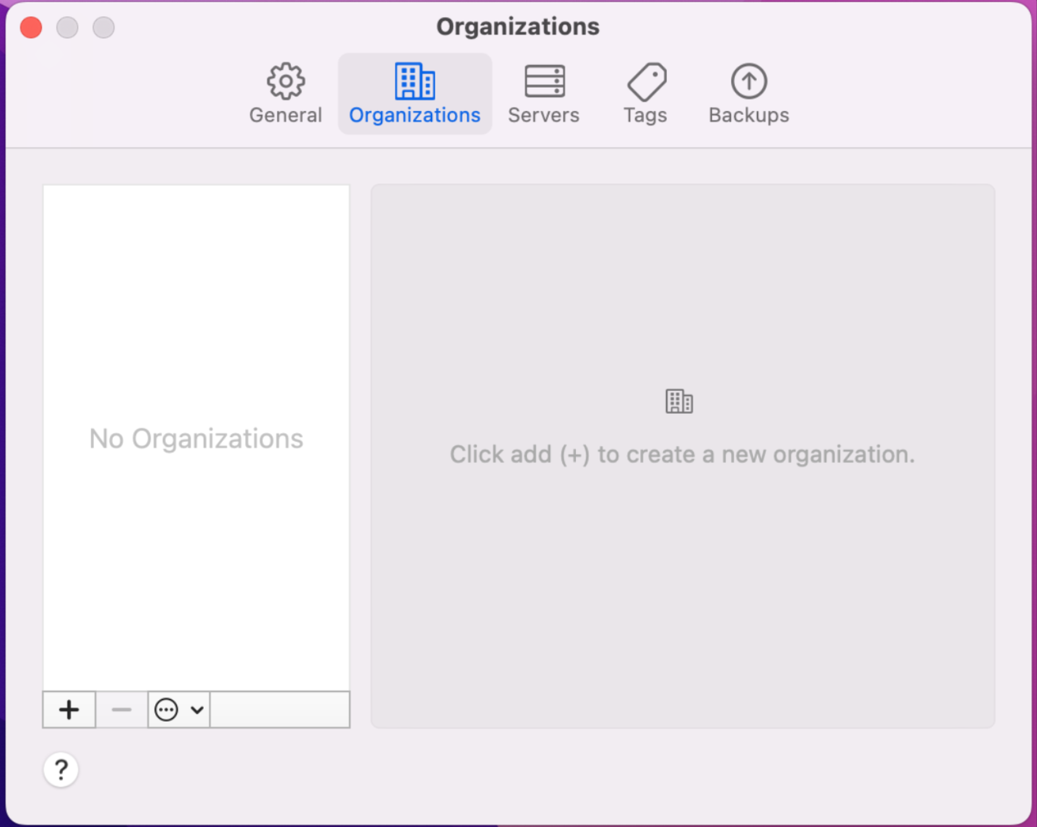Click the disabled minimize window button
The width and height of the screenshot is (1037, 827).
click(x=67, y=28)
